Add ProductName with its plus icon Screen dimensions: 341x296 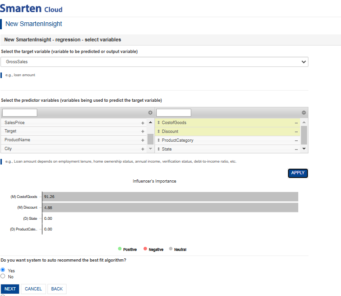(x=143, y=140)
